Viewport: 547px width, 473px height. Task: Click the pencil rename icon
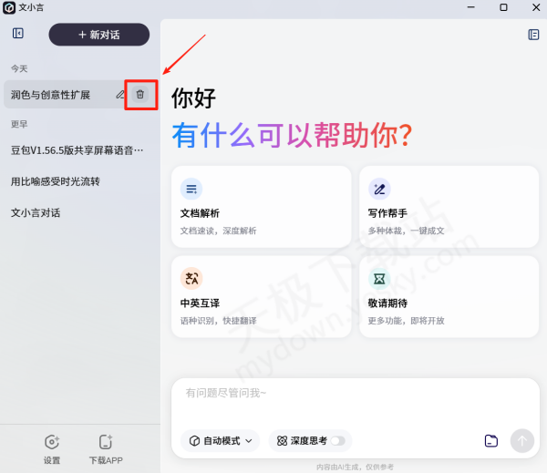click(120, 95)
